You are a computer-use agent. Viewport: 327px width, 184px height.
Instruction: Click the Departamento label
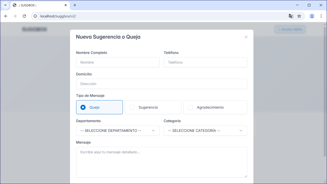88,121
